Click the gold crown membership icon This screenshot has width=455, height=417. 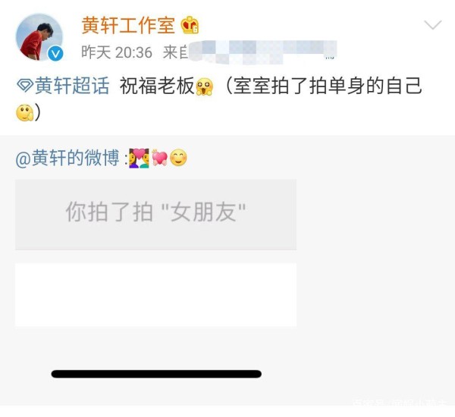coord(190,25)
